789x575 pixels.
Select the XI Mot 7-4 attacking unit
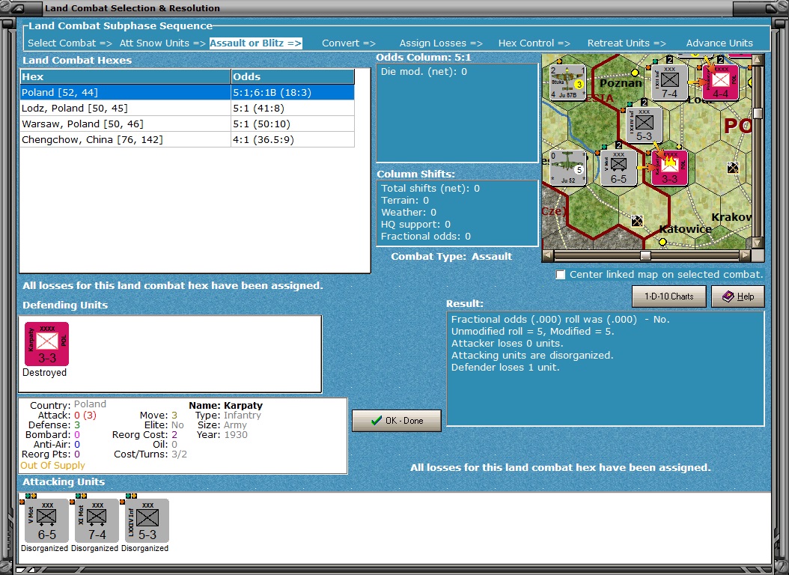coord(97,520)
